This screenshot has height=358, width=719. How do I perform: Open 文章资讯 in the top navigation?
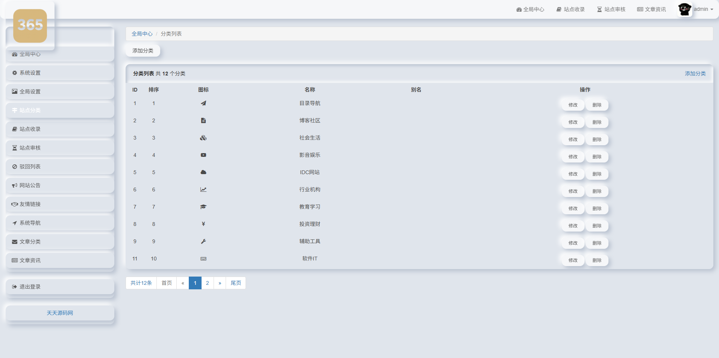[651, 9]
